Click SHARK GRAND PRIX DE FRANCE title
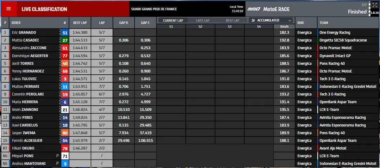Image resolution: width=380 pixels, height=168 pixels. 154,9
